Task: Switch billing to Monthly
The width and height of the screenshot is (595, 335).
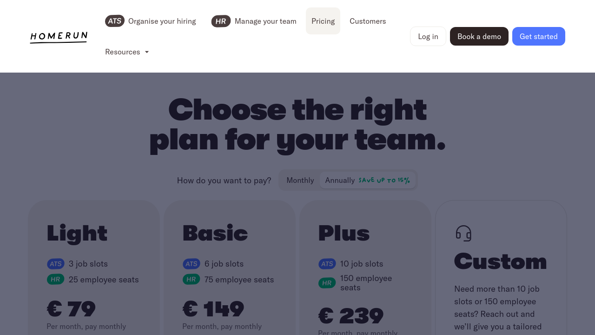Action: coord(300,180)
